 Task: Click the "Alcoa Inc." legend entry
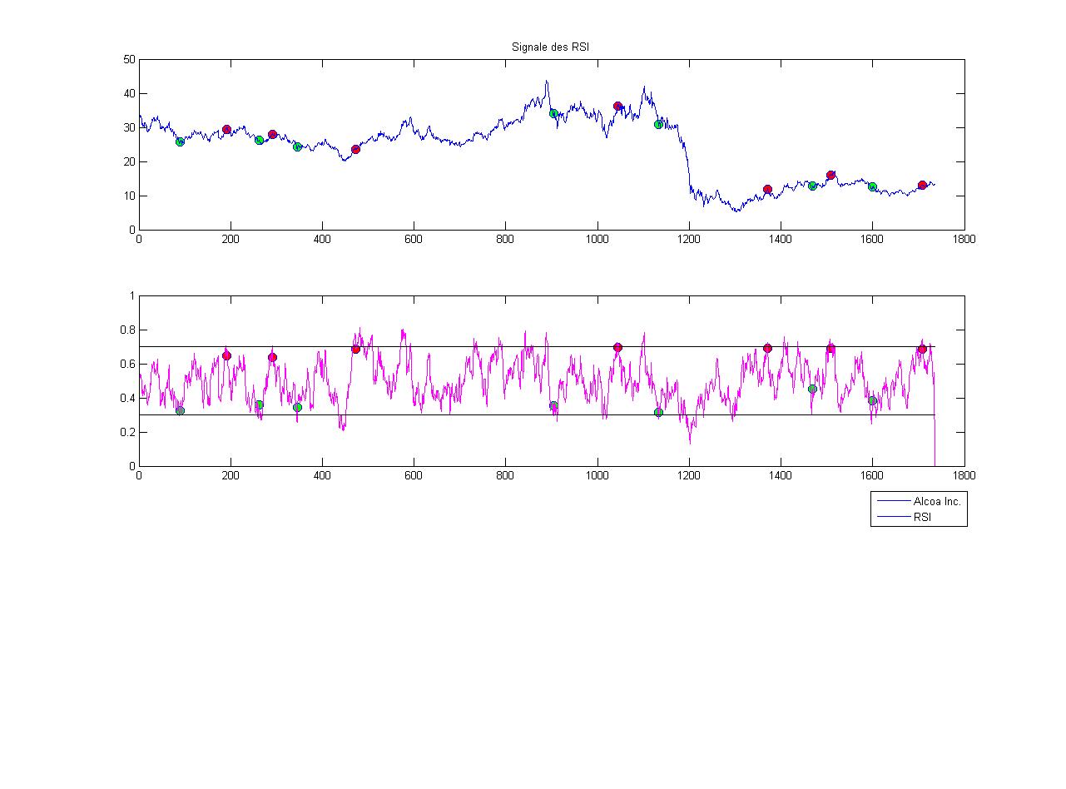point(936,502)
